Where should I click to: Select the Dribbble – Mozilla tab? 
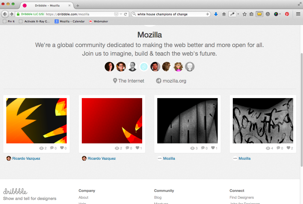tap(47, 5)
